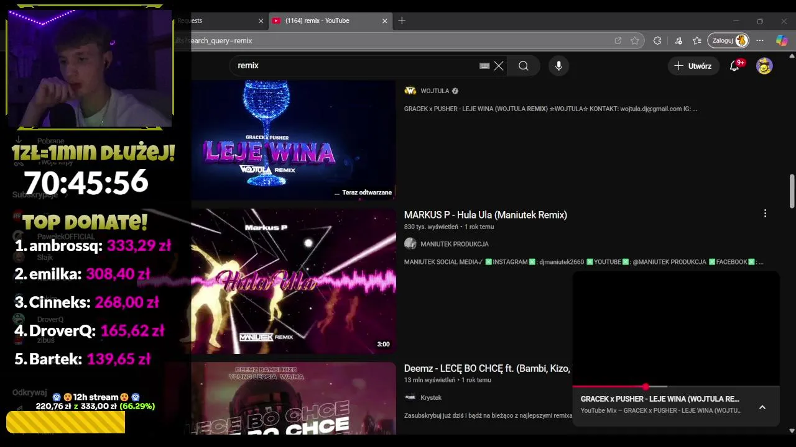
Task: Open the media control music note icon
Action: [x=678, y=40]
